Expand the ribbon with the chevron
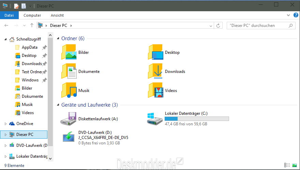This screenshot has width=300, height=170. pyautogui.click(x=288, y=15)
